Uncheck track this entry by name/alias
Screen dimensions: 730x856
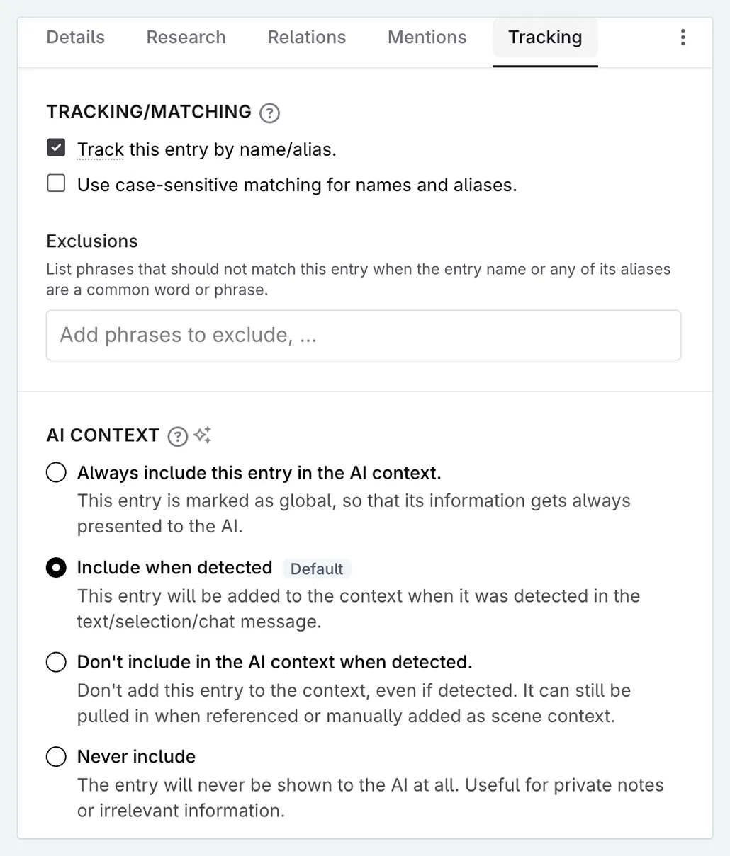(x=56, y=148)
